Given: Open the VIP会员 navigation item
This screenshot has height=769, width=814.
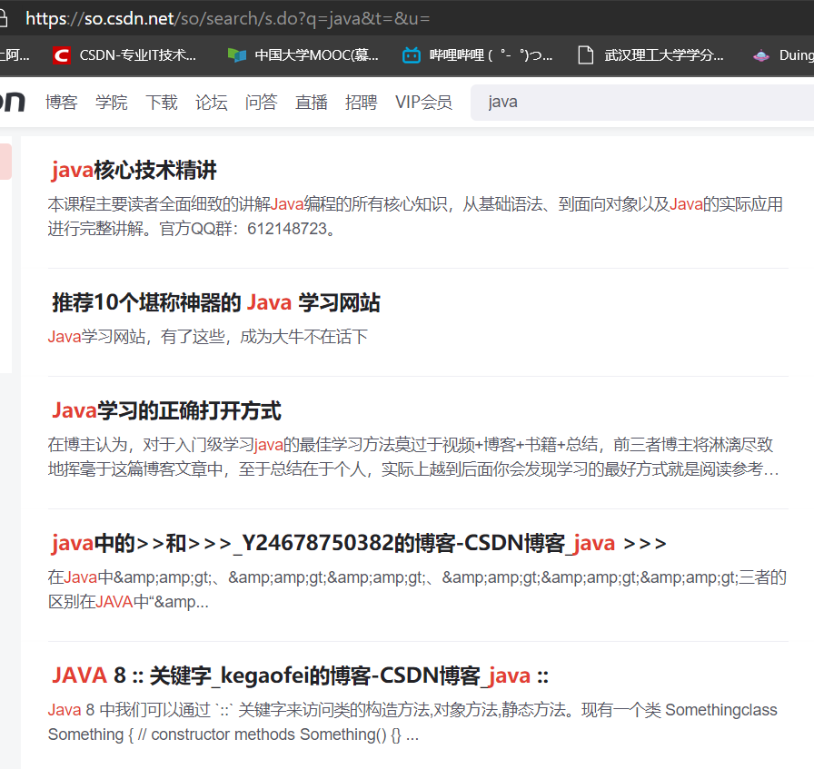Looking at the screenshot, I should tap(423, 103).
